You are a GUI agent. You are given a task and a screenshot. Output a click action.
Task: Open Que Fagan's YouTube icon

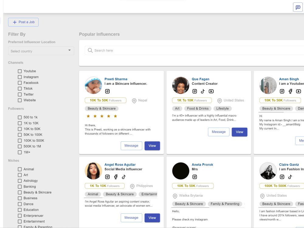point(211,91)
